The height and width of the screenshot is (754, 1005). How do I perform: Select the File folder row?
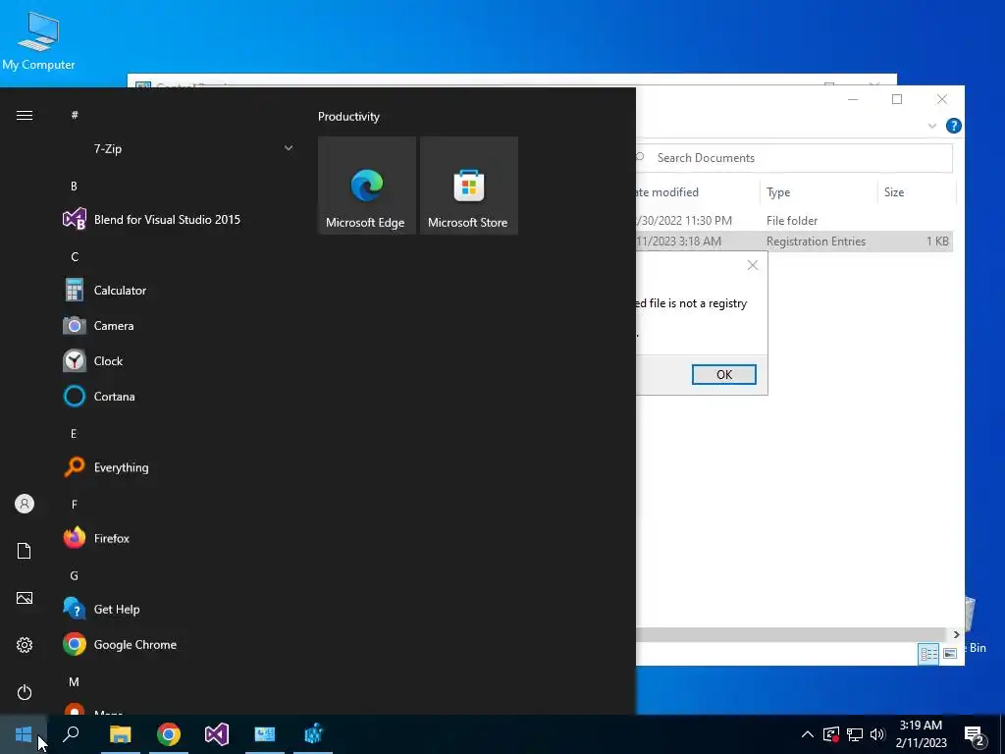[x=793, y=221]
